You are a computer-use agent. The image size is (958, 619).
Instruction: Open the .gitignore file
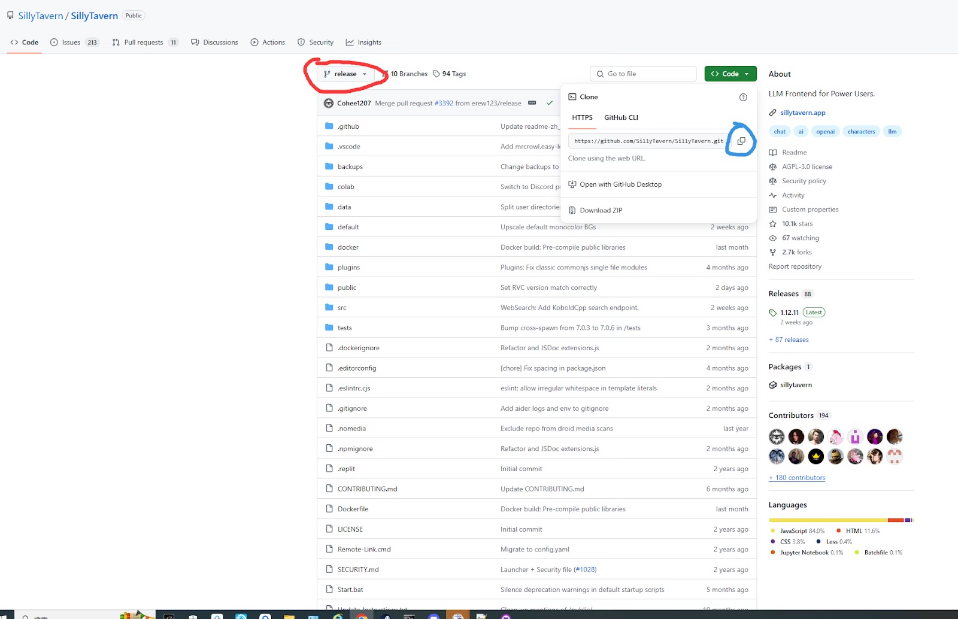coord(352,408)
